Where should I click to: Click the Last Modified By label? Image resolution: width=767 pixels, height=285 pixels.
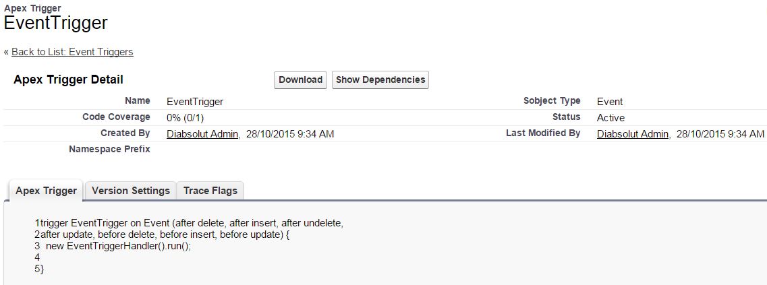[543, 133]
